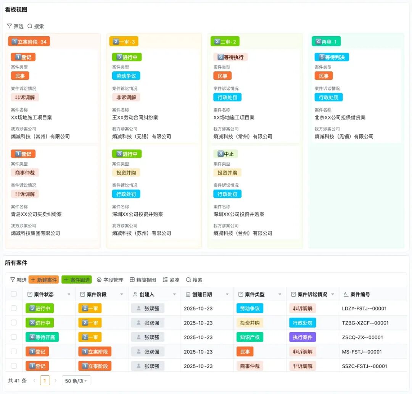This screenshot has width=412, height=394.
Task: Click the 案件诉讼情况 column type icon
Action: pos(293,294)
